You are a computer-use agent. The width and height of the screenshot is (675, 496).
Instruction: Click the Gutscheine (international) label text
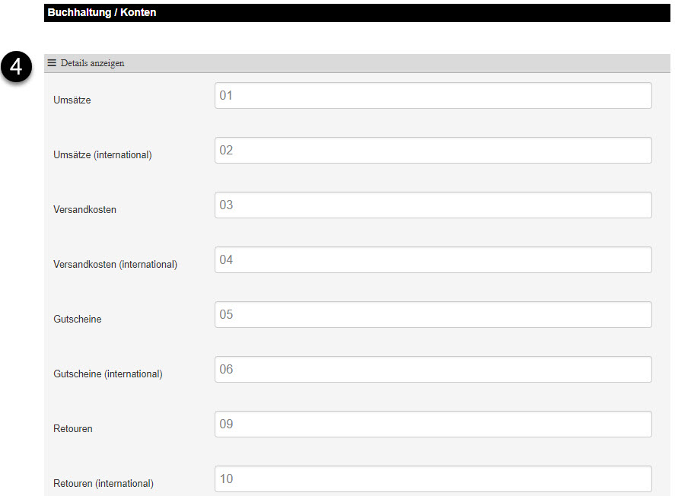click(x=107, y=374)
